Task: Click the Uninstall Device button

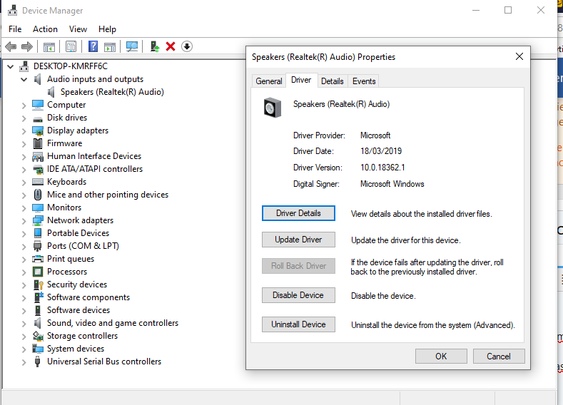Action: click(298, 324)
